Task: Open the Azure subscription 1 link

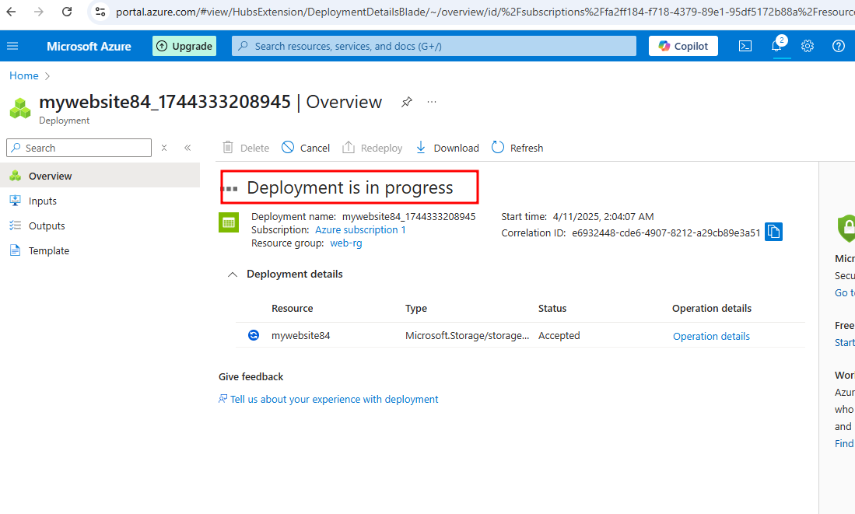Action: click(360, 230)
